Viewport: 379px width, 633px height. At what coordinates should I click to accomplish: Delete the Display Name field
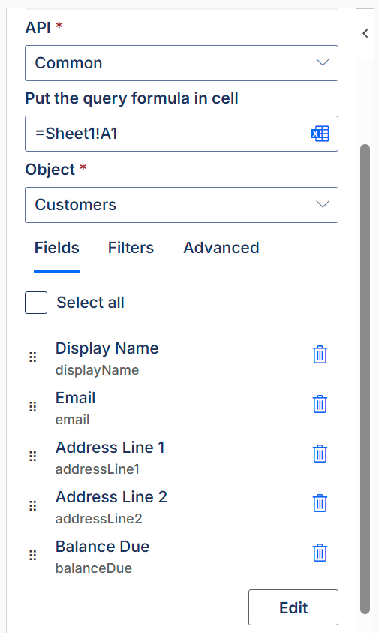click(320, 355)
